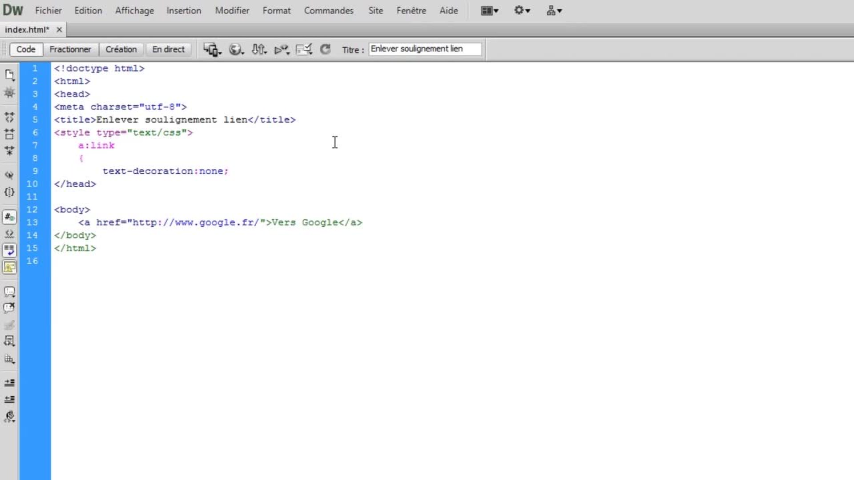Switch to Fractionner split view
Screen dimensions: 854x480
(70, 49)
